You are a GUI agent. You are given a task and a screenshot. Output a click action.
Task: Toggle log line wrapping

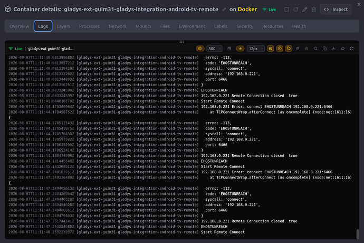click(271, 49)
